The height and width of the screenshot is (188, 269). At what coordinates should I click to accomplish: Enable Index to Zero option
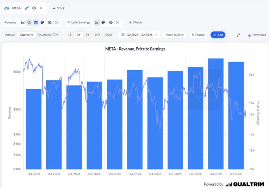174,35
